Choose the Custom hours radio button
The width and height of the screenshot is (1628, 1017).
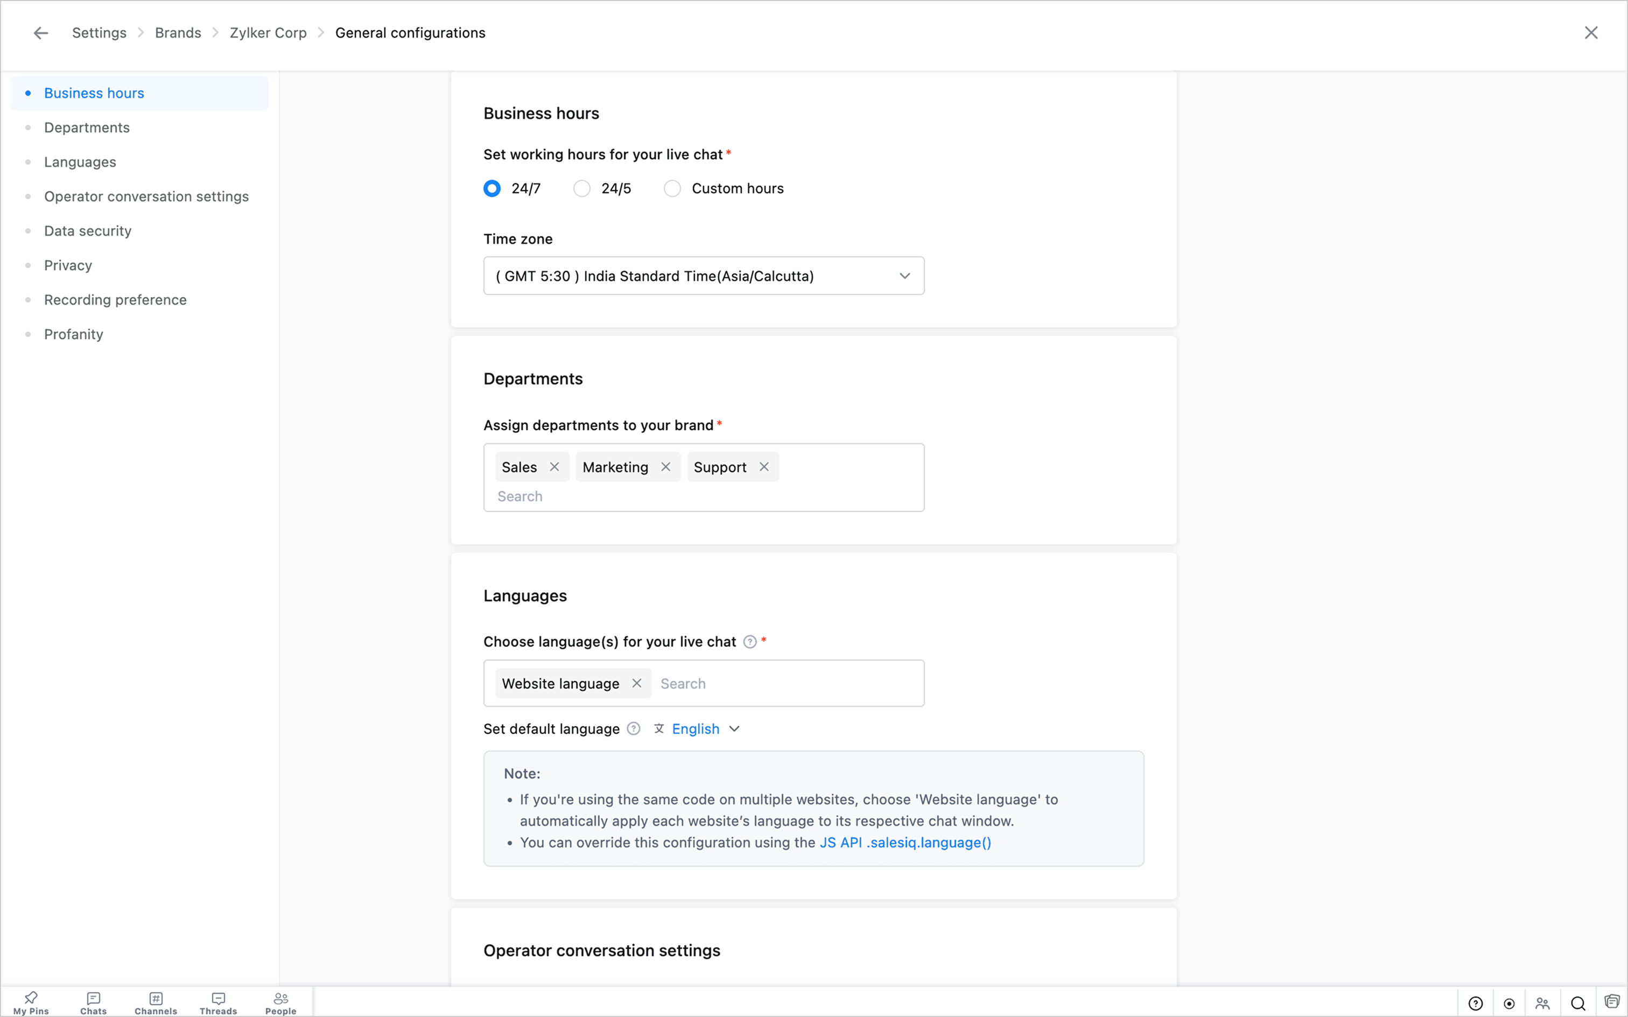pyautogui.click(x=672, y=188)
